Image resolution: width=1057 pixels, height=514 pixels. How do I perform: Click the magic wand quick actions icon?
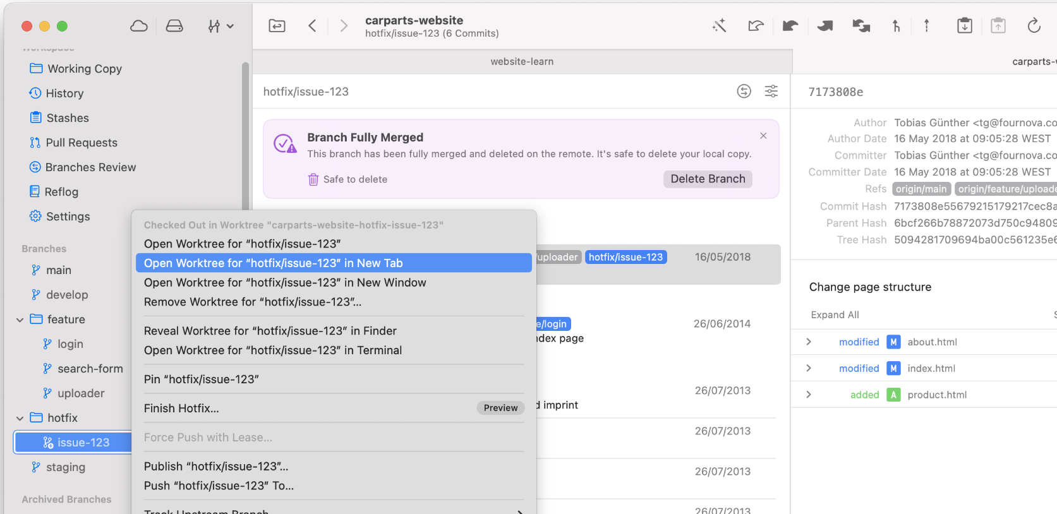(719, 26)
